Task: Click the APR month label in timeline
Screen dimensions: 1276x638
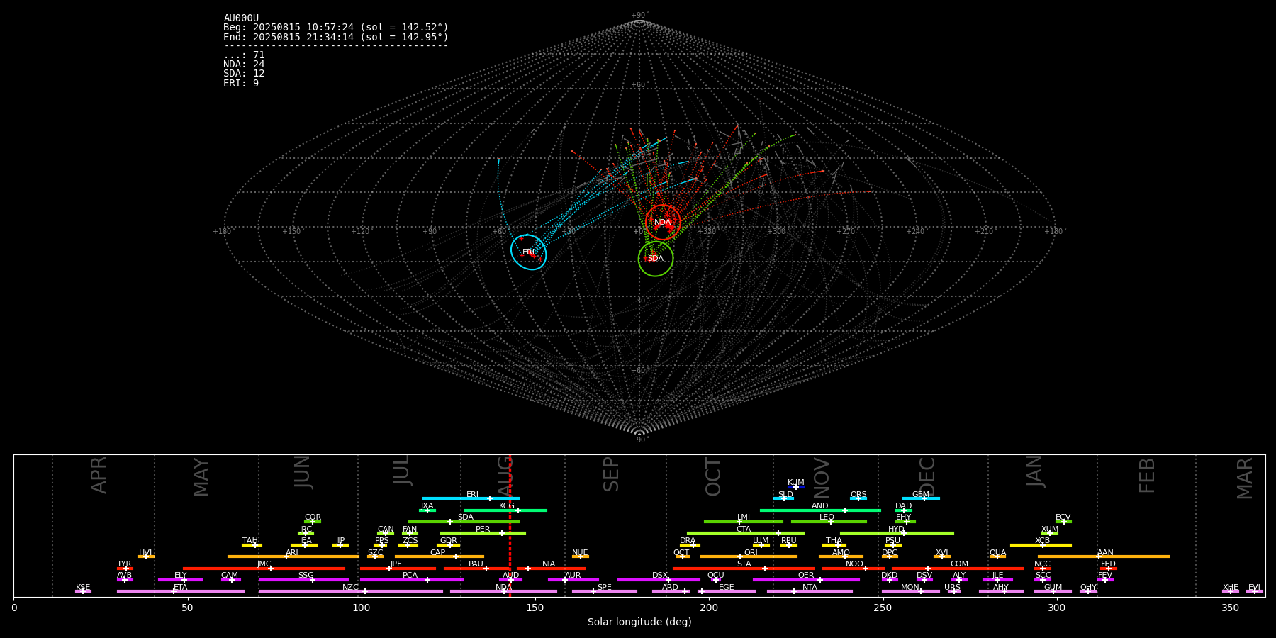Action: point(99,475)
